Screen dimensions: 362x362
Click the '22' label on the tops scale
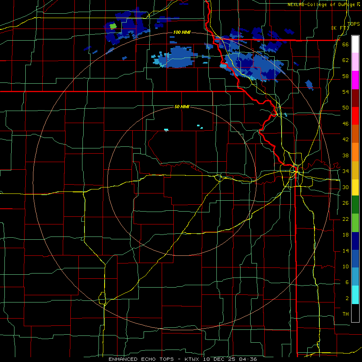pos(346,219)
